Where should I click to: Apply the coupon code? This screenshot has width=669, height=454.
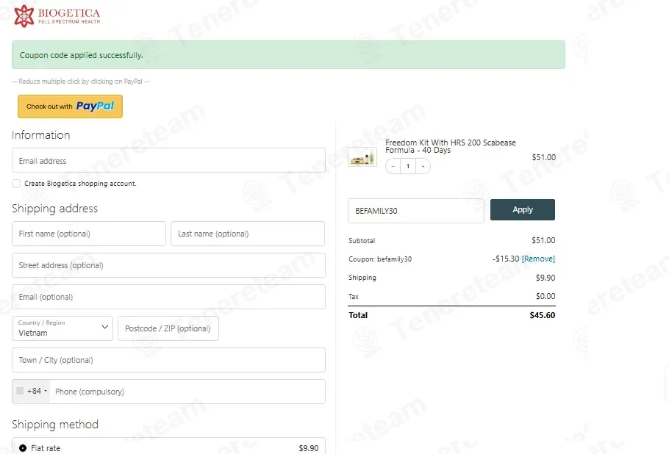pyautogui.click(x=523, y=209)
